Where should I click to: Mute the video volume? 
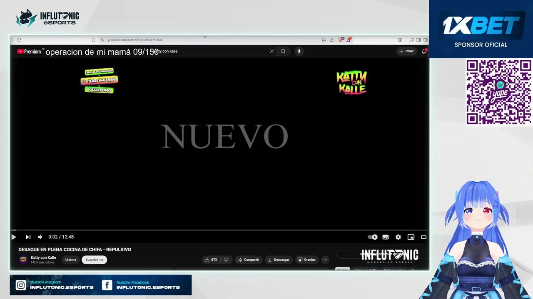[40, 237]
